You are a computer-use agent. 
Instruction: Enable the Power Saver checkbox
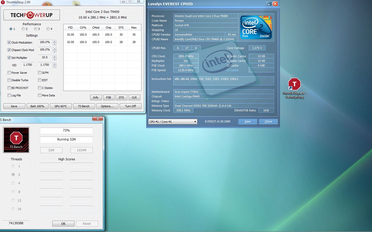point(9,73)
